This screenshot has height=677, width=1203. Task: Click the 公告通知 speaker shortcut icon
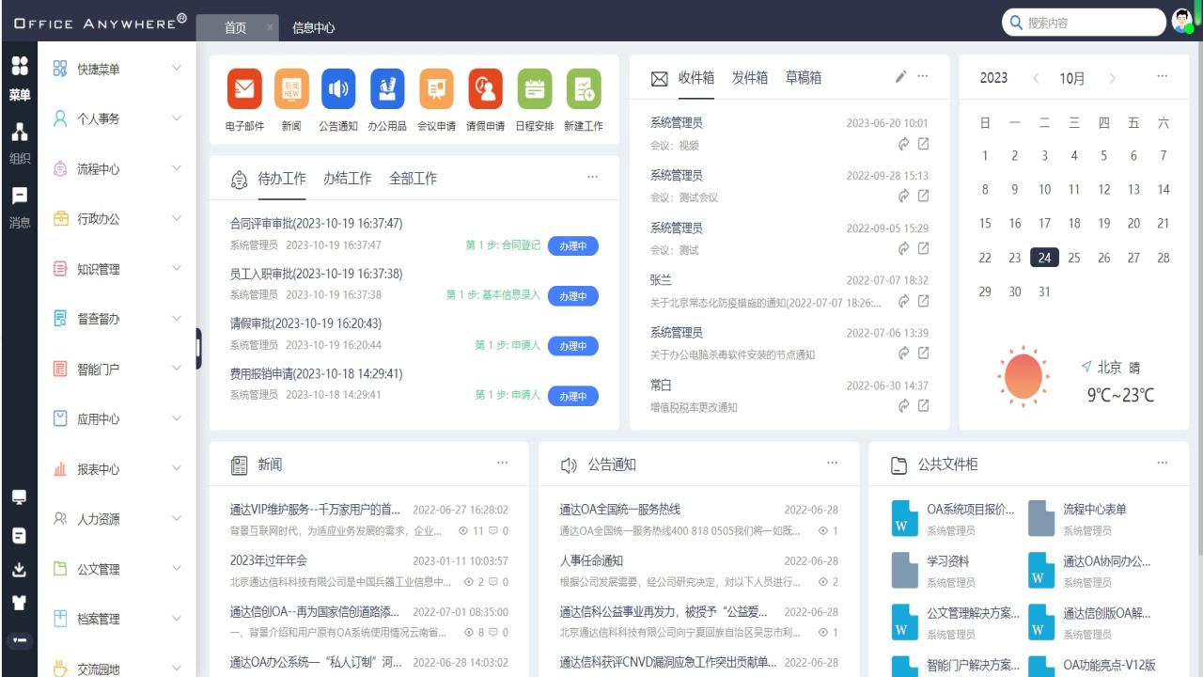click(338, 89)
